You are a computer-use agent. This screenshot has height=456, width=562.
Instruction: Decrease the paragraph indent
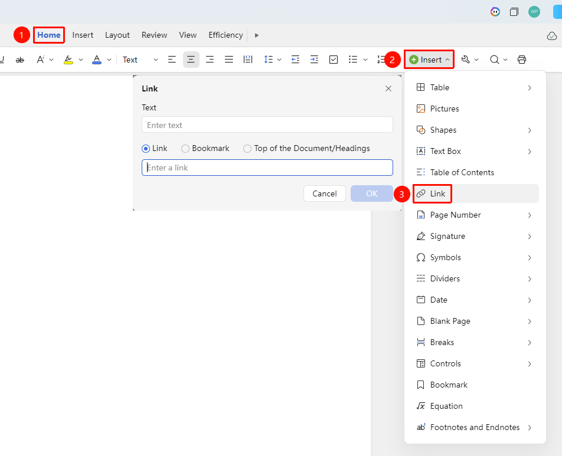click(295, 60)
